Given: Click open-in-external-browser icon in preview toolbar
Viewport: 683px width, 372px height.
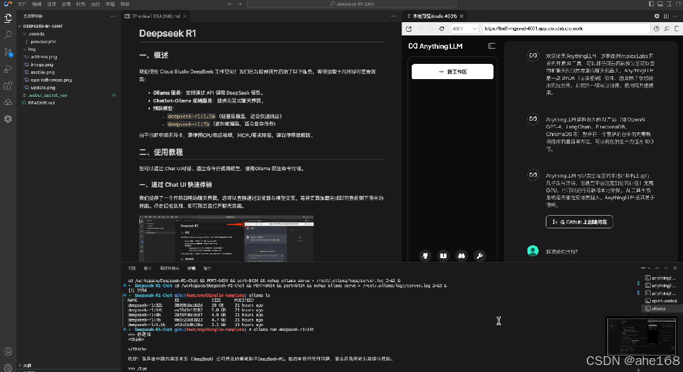Looking at the screenshot, I should coord(409,28).
